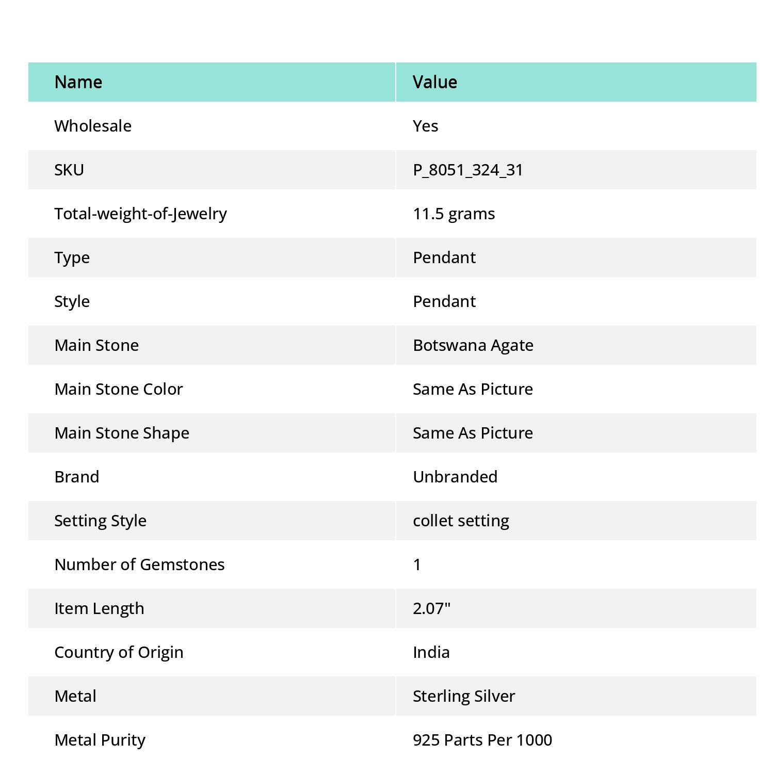Select the Metal Purity label
Image resolution: width=774 pixels, height=774 pixels.
click(100, 740)
